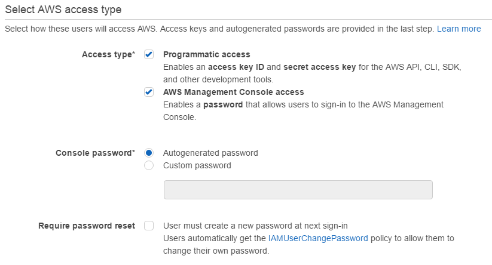Click the 'User must create a new password' text
The height and width of the screenshot is (265, 492).
[255, 226]
